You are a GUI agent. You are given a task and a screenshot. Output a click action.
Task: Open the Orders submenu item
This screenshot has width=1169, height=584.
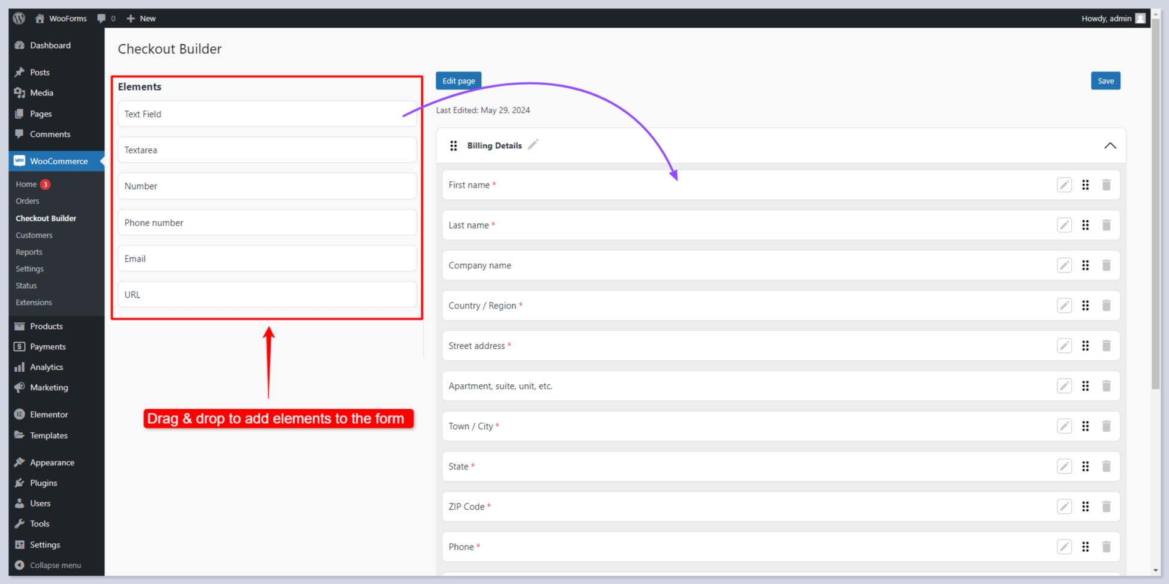27,201
